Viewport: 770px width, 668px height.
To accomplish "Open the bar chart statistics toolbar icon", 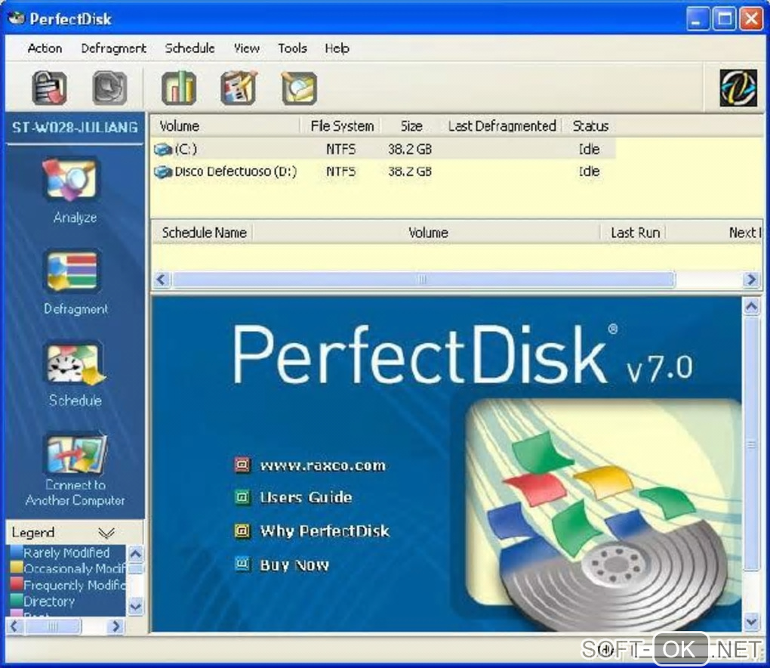I will (x=179, y=88).
